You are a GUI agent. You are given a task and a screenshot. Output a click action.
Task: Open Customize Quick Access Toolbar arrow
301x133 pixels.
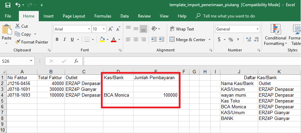(42, 5)
